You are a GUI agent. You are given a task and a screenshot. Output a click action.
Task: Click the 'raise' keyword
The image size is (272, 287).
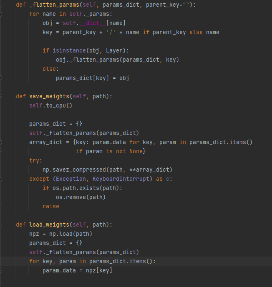point(51,207)
